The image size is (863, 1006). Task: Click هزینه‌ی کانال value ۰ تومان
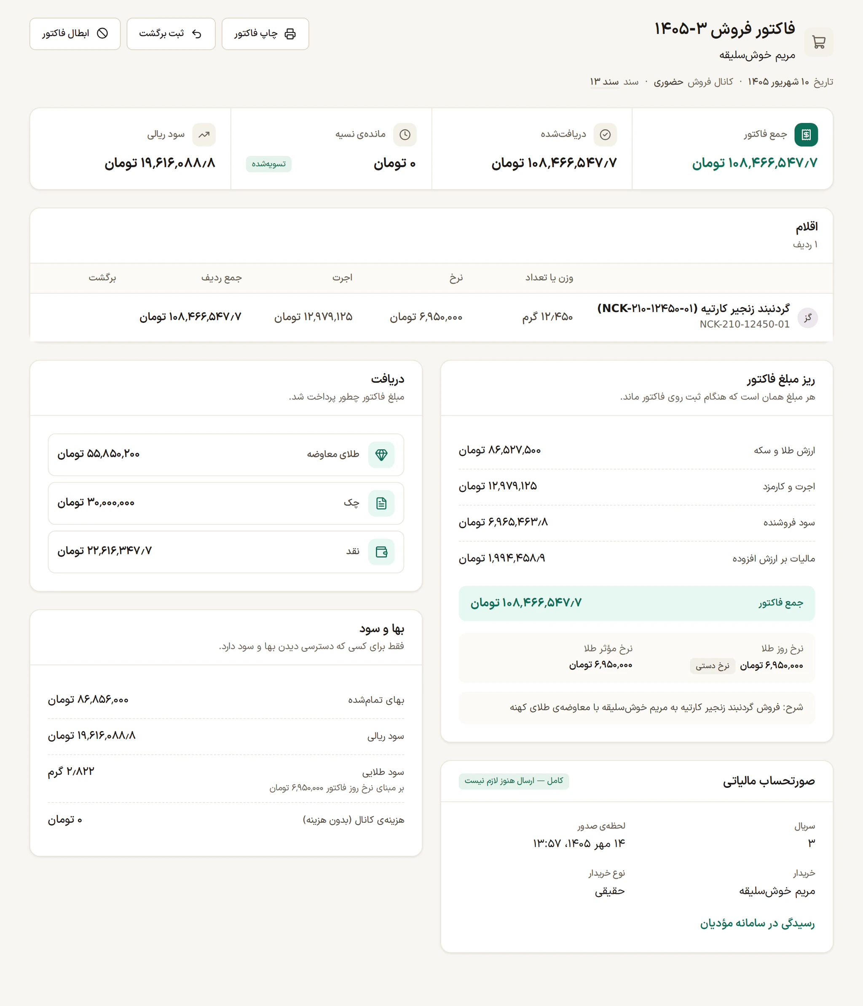[x=65, y=820]
